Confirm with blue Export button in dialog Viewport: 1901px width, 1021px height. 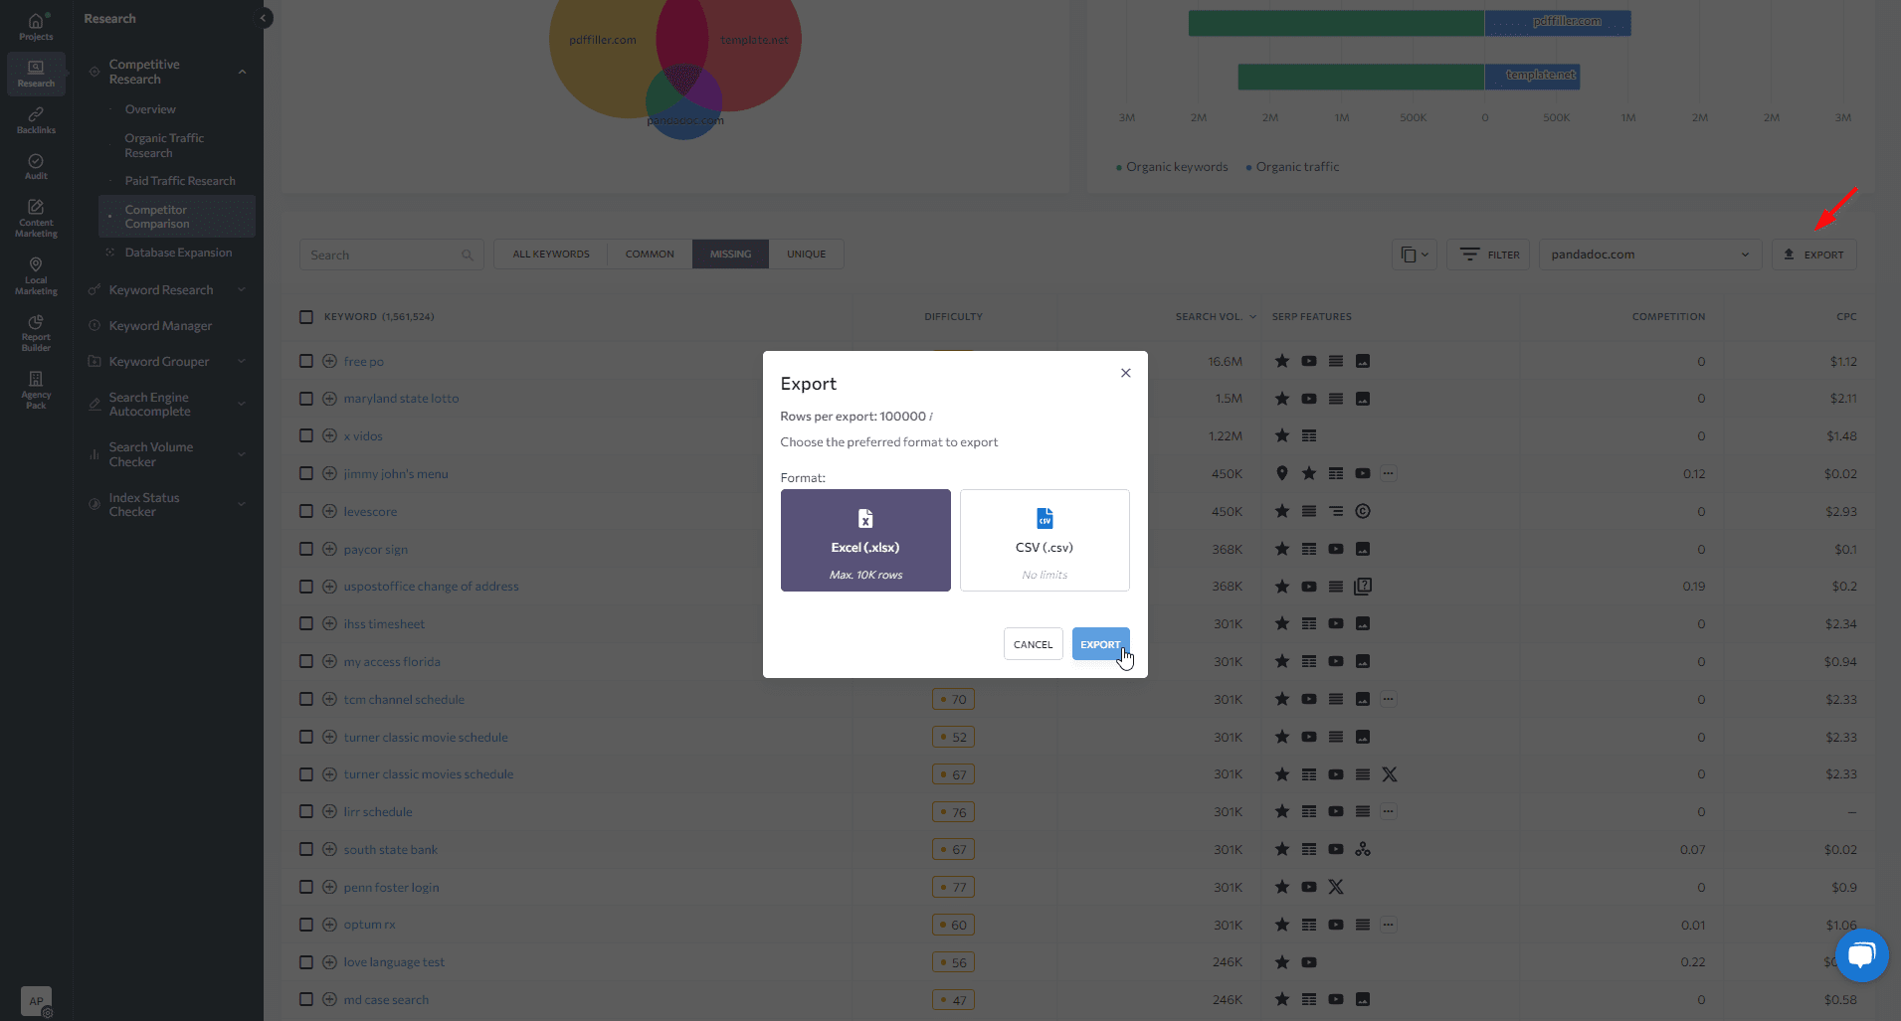[x=1100, y=644]
